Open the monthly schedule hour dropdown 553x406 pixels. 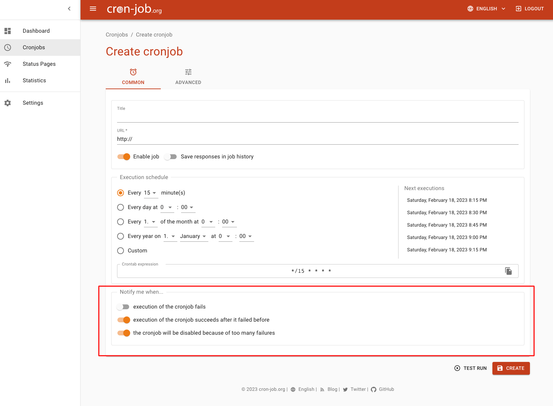(x=208, y=222)
